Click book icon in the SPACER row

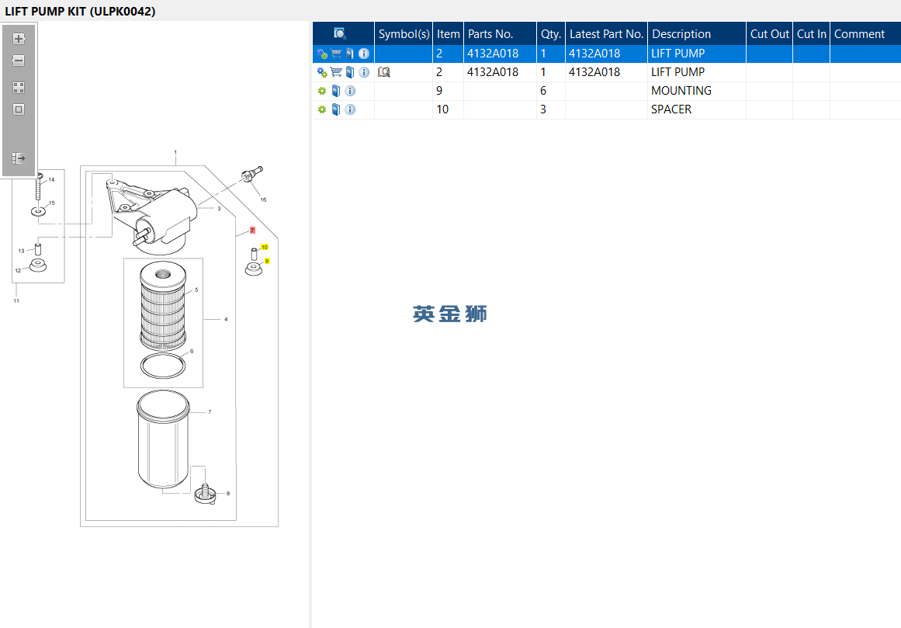point(336,109)
